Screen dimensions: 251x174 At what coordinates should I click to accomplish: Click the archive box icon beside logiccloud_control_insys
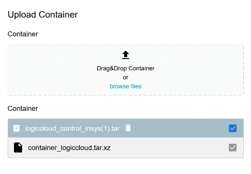coord(17,128)
